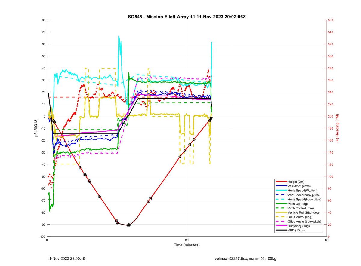Click the marker cluster at the dive's deepest point
This screenshot has height=266, width=361.
tap(128, 225)
